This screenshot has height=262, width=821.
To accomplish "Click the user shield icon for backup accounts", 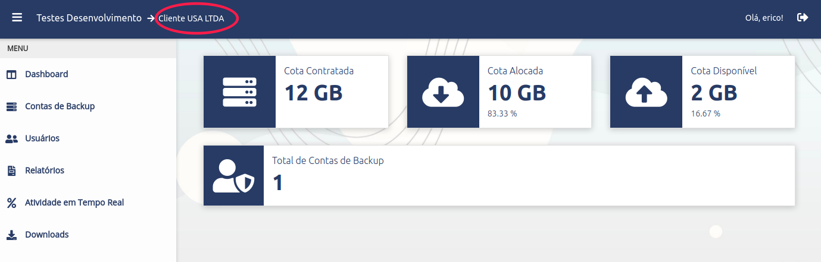I will [x=233, y=176].
